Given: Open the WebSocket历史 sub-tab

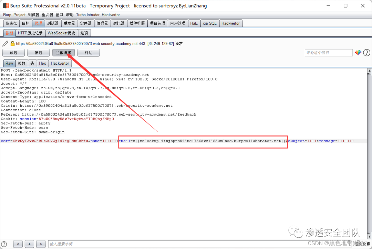Looking at the screenshot, I should coord(61,33).
